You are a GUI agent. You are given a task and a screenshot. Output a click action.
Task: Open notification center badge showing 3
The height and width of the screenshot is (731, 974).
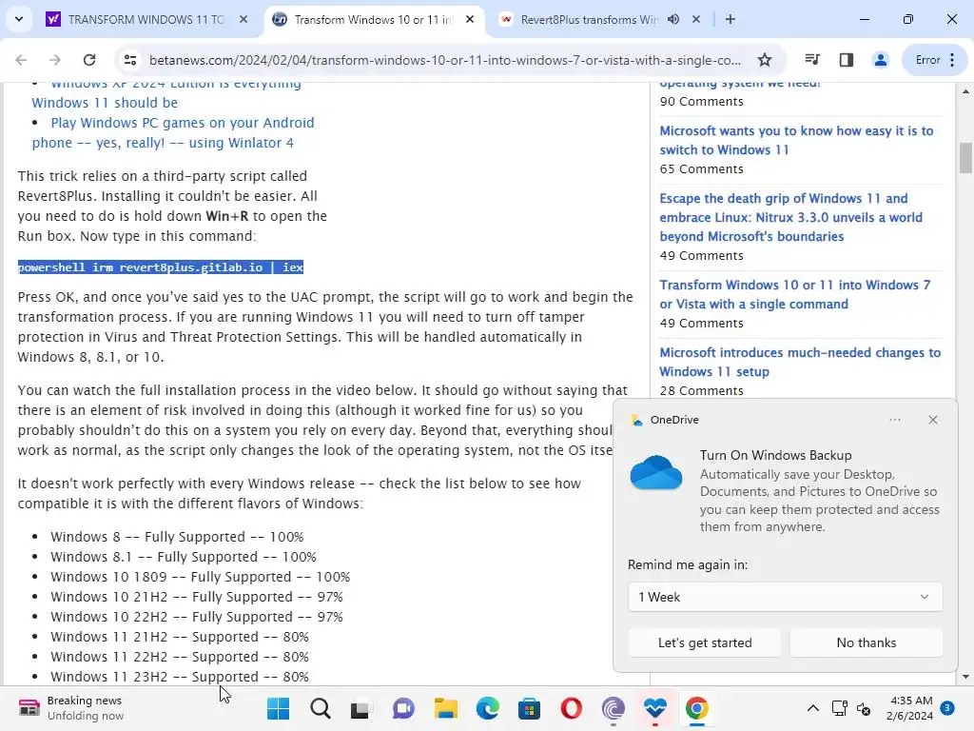coord(947,707)
